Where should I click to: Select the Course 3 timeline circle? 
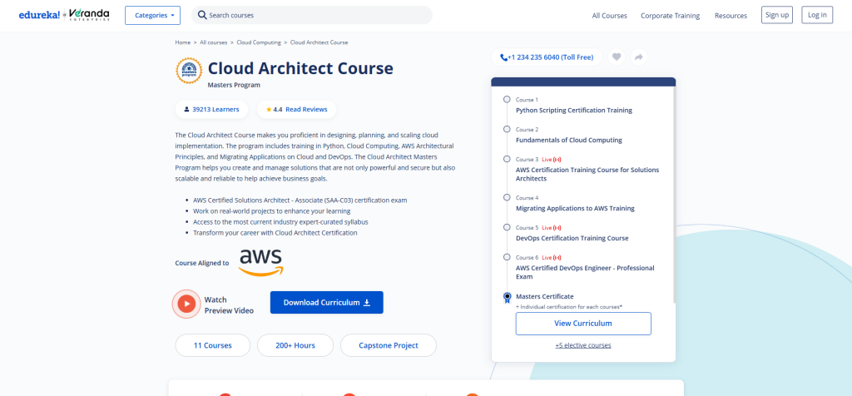(x=507, y=159)
